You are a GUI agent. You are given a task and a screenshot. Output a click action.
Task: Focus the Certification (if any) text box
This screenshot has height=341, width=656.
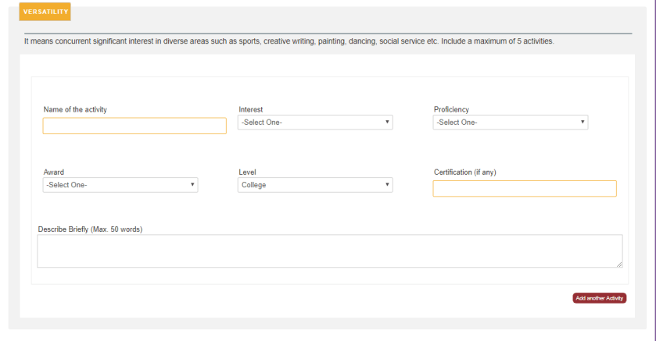pyautogui.click(x=524, y=189)
